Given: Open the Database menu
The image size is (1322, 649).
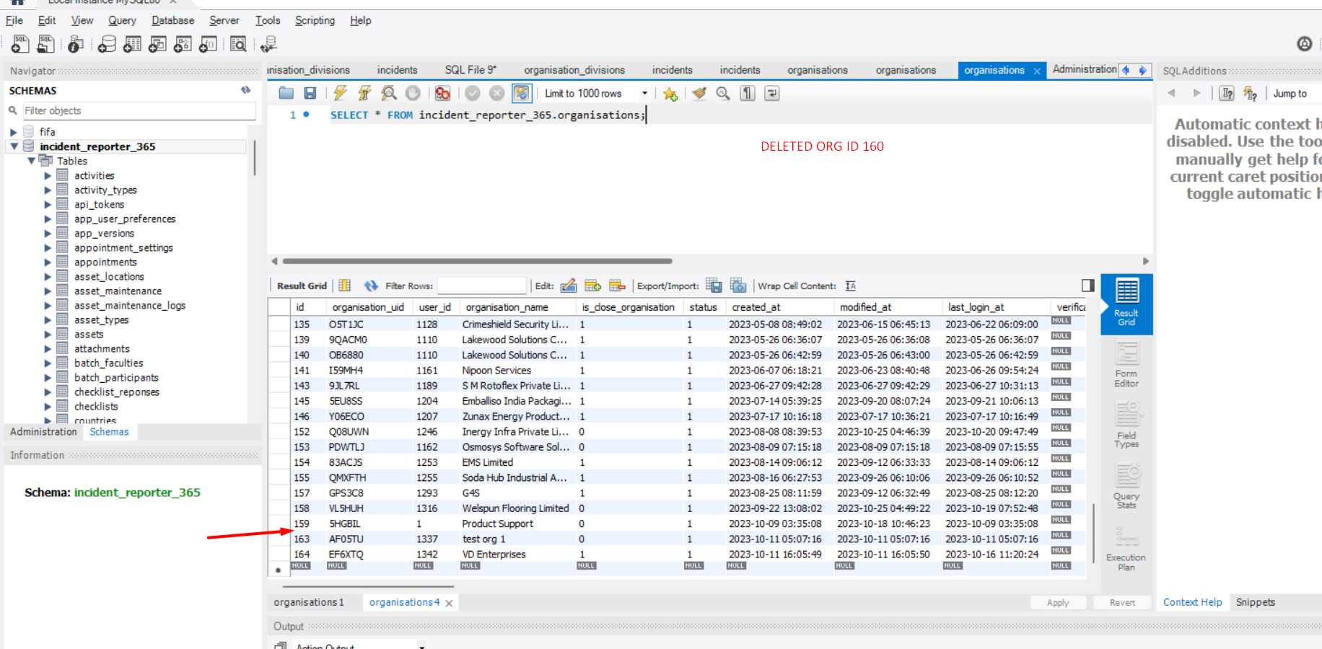Looking at the screenshot, I should coord(172,20).
